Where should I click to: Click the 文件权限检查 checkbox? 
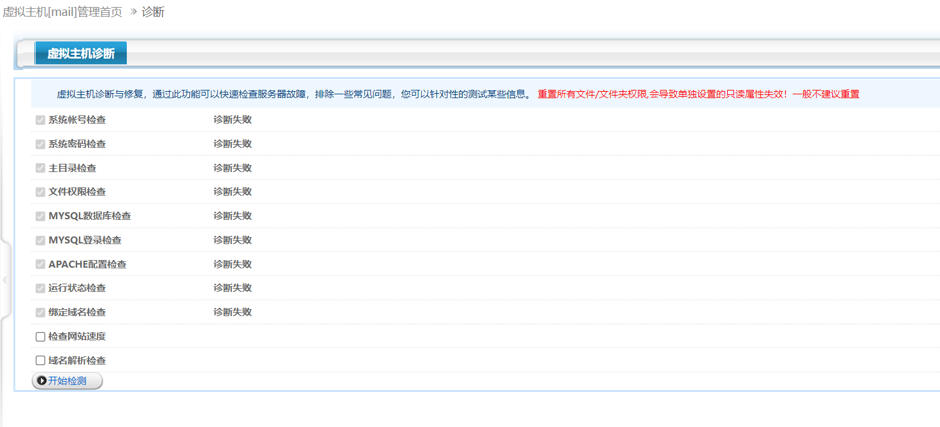pos(40,191)
